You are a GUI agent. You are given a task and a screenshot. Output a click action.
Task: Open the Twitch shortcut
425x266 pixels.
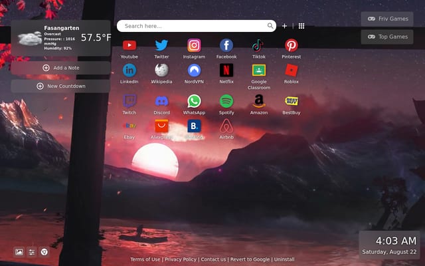coord(129,101)
